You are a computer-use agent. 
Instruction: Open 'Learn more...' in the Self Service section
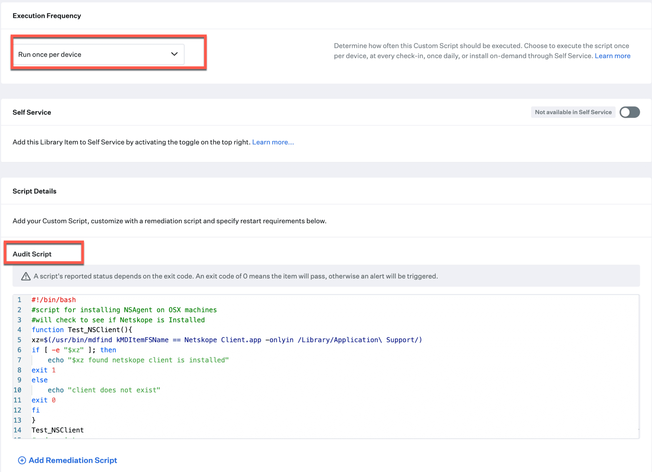[273, 142]
